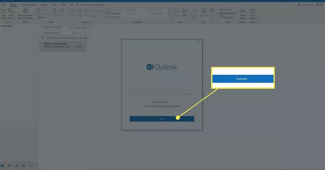325x170 pixels.
Task: Click the 'Tell me what you want to do' box
Action: [90, 5]
